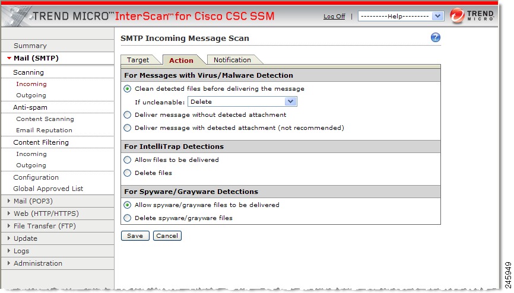Open the SMTP Configuration page

pos(36,177)
